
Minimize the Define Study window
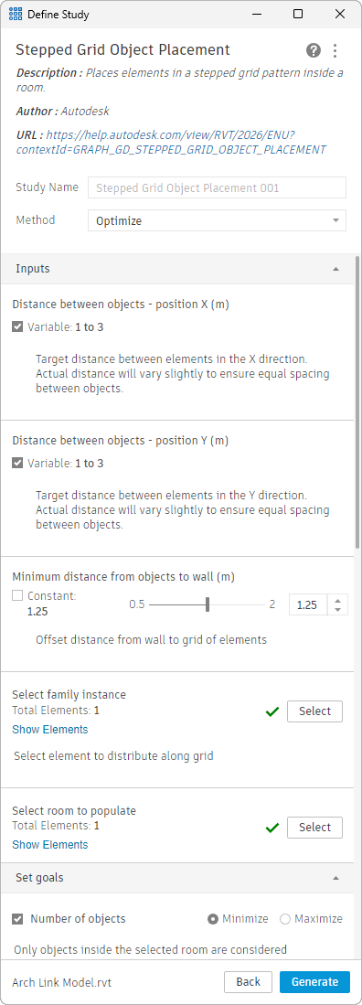[x=256, y=14]
